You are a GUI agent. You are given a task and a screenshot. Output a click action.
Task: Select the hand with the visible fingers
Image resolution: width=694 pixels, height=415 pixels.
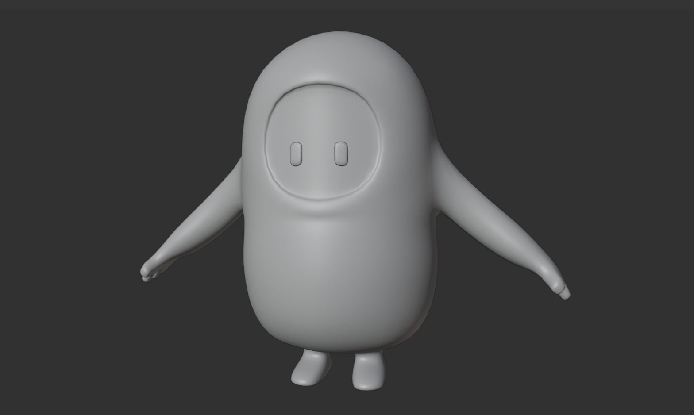(153, 269)
